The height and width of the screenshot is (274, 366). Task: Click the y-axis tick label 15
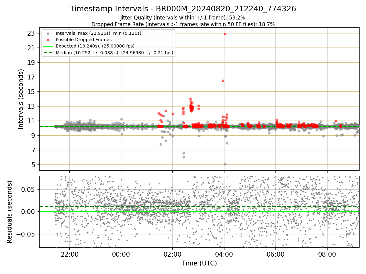(32, 92)
